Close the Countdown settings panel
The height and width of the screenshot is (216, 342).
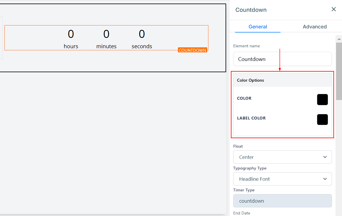coord(333,9)
